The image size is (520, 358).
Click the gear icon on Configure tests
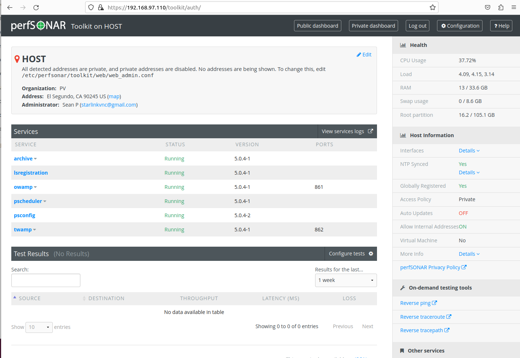pyautogui.click(x=371, y=254)
